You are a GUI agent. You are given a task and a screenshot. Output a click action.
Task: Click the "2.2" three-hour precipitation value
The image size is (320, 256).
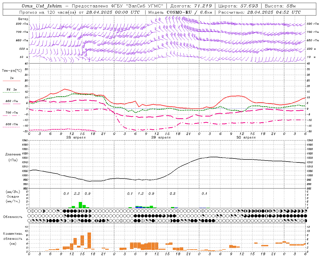[x=77, y=194]
